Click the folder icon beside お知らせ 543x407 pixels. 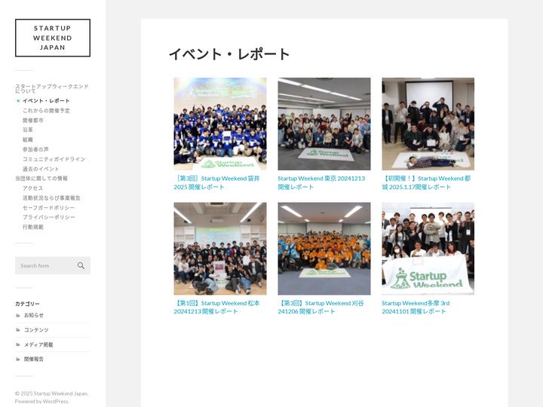18,315
